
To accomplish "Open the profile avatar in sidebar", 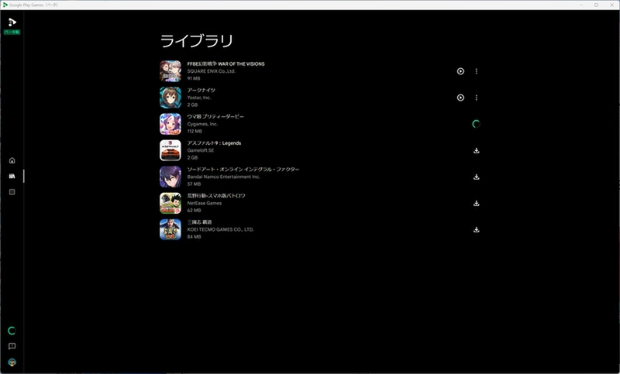I will (12, 362).
